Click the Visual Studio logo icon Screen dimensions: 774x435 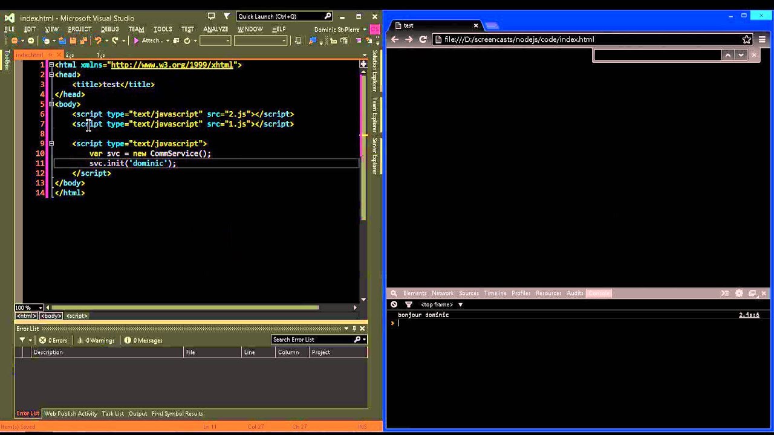pos(10,18)
